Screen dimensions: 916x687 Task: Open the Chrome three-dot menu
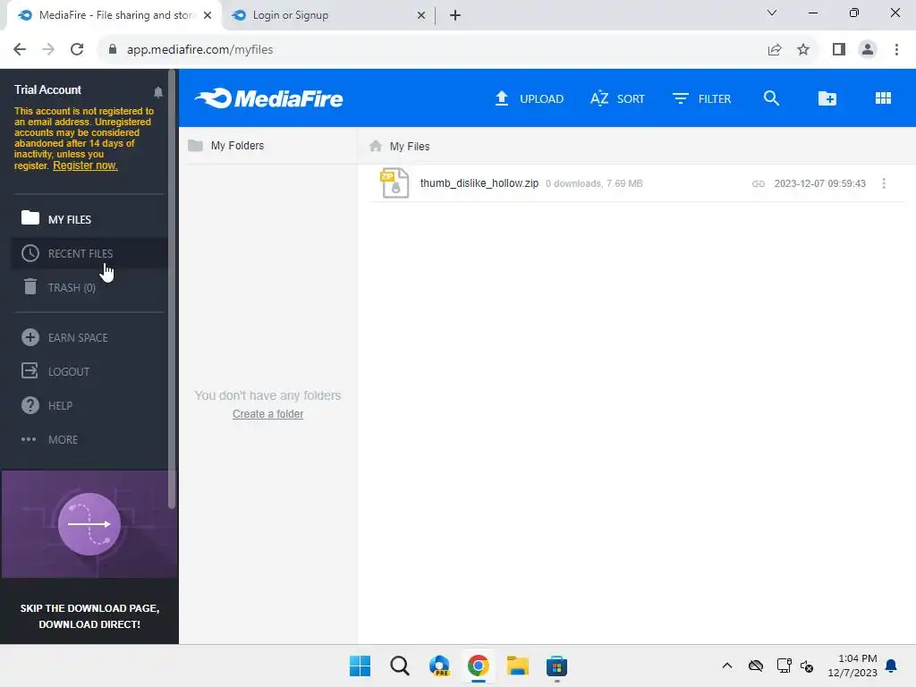896,50
